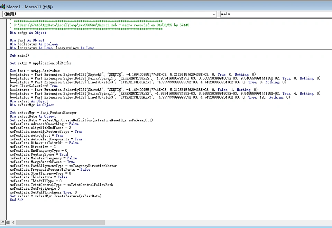Viewport: 332px width, 228px height.
Task: Click Sketch3 SelectByID2 line ending 'False, 1, Nothing, 0)'
Action: pos(134,90)
